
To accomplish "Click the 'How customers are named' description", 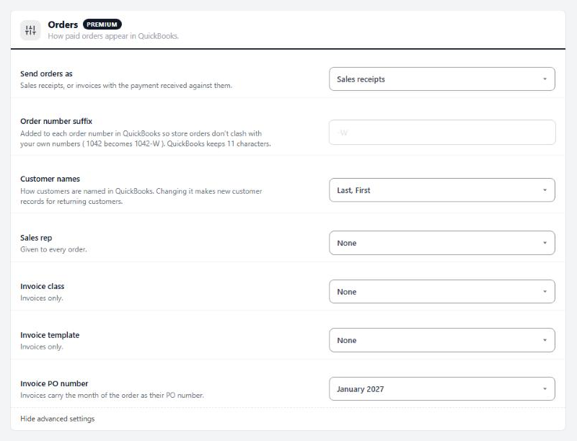I will [x=141, y=196].
